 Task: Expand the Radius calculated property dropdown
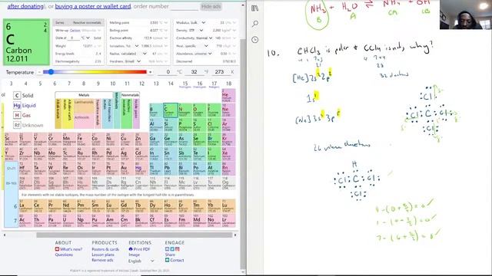point(145,54)
